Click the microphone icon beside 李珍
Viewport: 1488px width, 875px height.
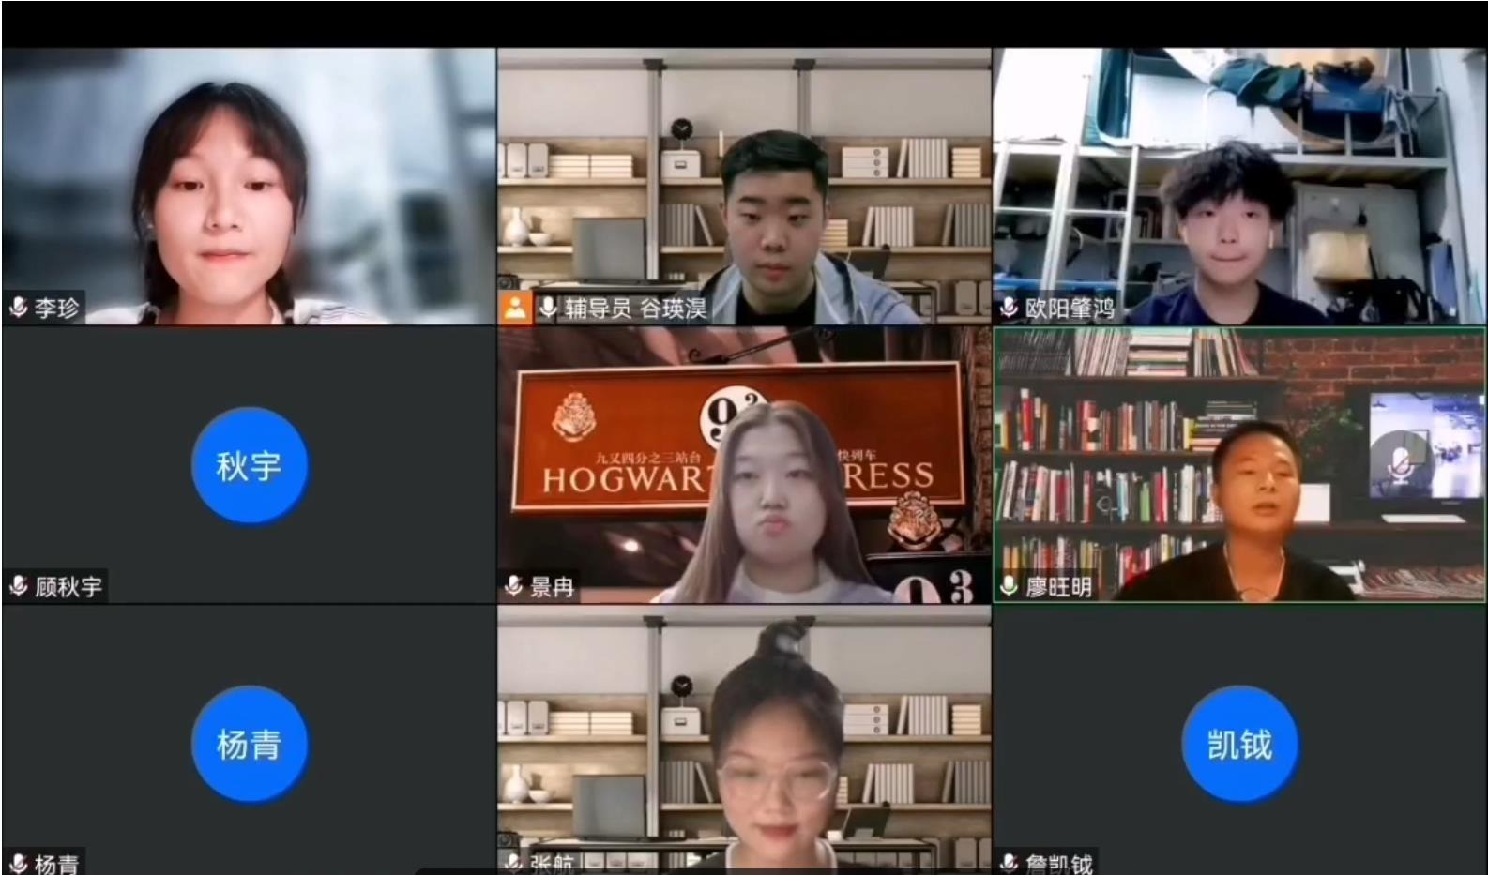coord(18,307)
